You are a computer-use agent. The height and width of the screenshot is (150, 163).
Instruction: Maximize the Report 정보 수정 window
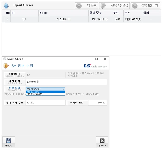tap(96, 59)
